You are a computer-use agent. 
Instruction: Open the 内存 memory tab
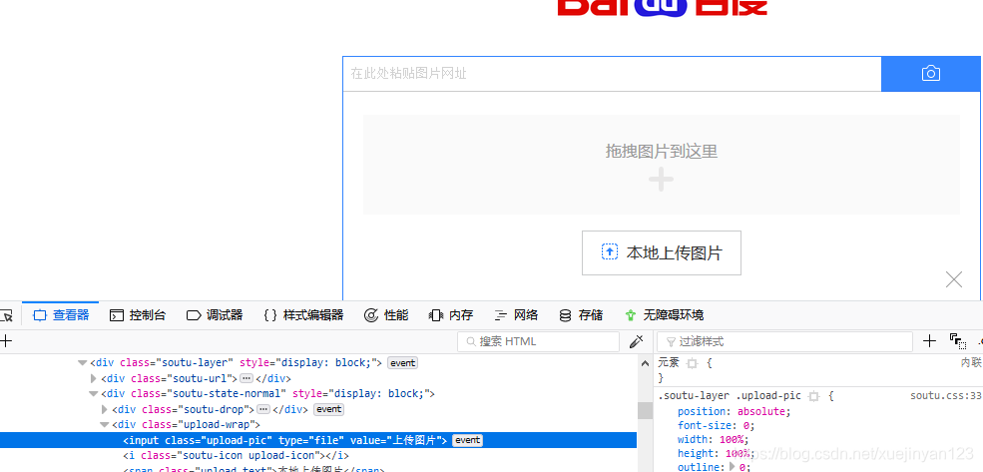(451, 315)
